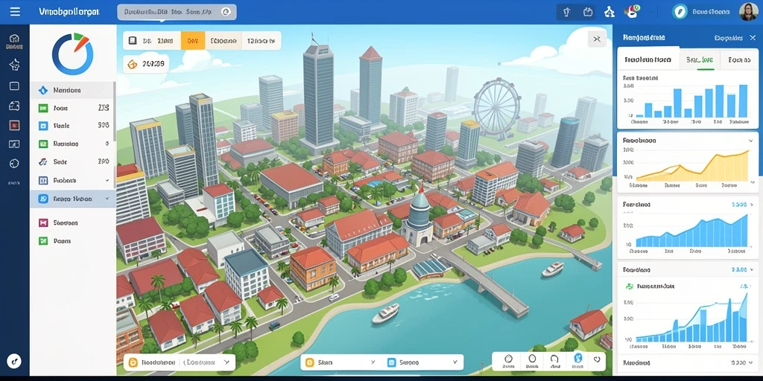The width and height of the screenshot is (763, 381).
Task: Open the dropdown chevron on the right panel's bottom row
Action: pyautogui.click(x=751, y=362)
